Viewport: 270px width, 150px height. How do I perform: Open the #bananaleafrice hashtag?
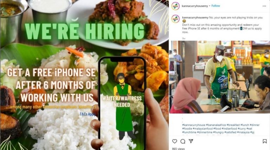(x=216, y=125)
